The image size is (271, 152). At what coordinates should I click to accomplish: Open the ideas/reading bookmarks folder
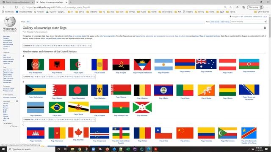pos(166,12)
